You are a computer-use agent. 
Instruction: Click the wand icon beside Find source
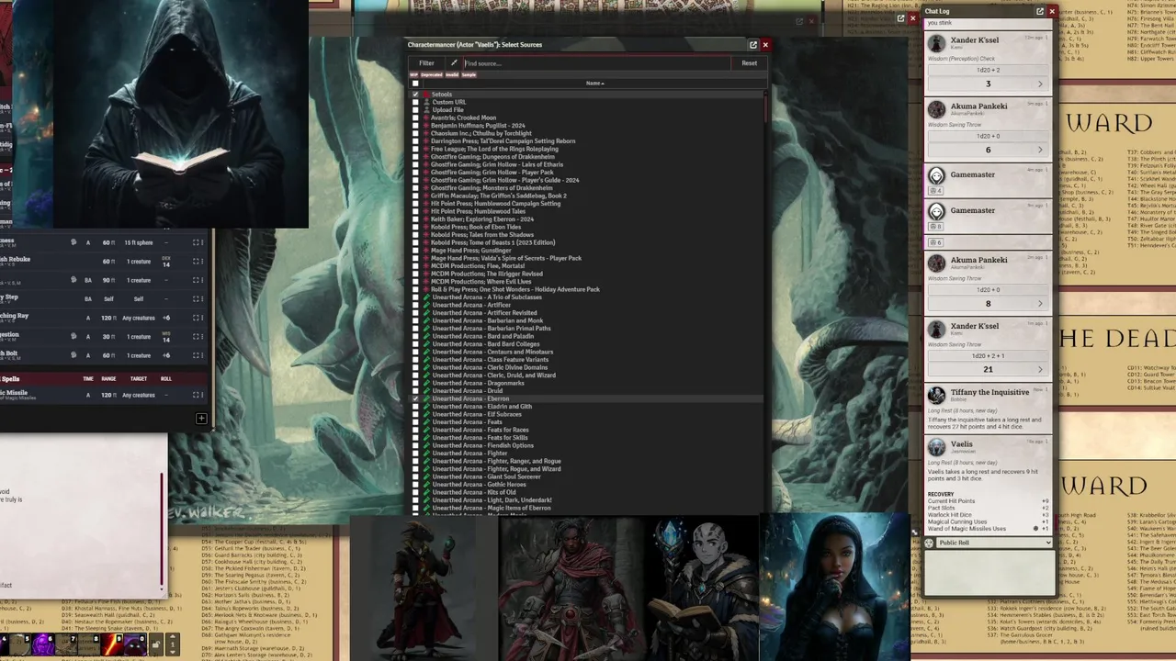click(453, 63)
